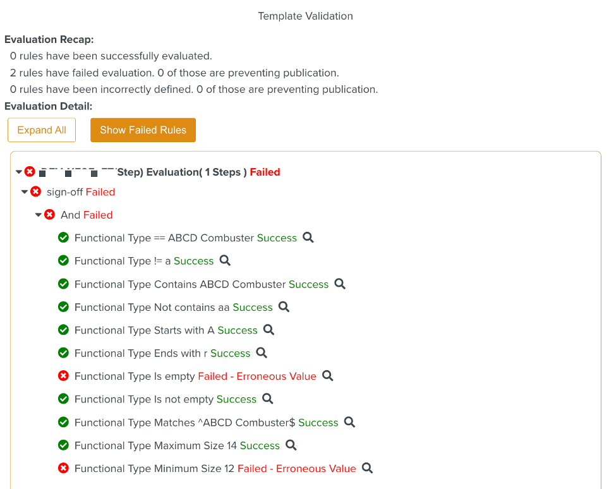
Task: Collapse the top-level Evaluation step node
Action: pyautogui.click(x=19, y=172)
